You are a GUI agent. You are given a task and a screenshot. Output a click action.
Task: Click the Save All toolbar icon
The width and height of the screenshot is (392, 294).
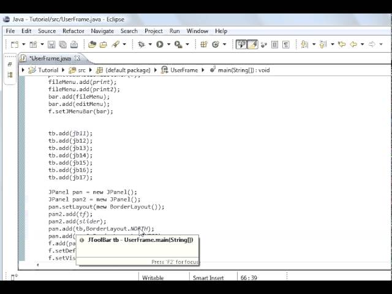pyautogui.click(x=62, y=45)
